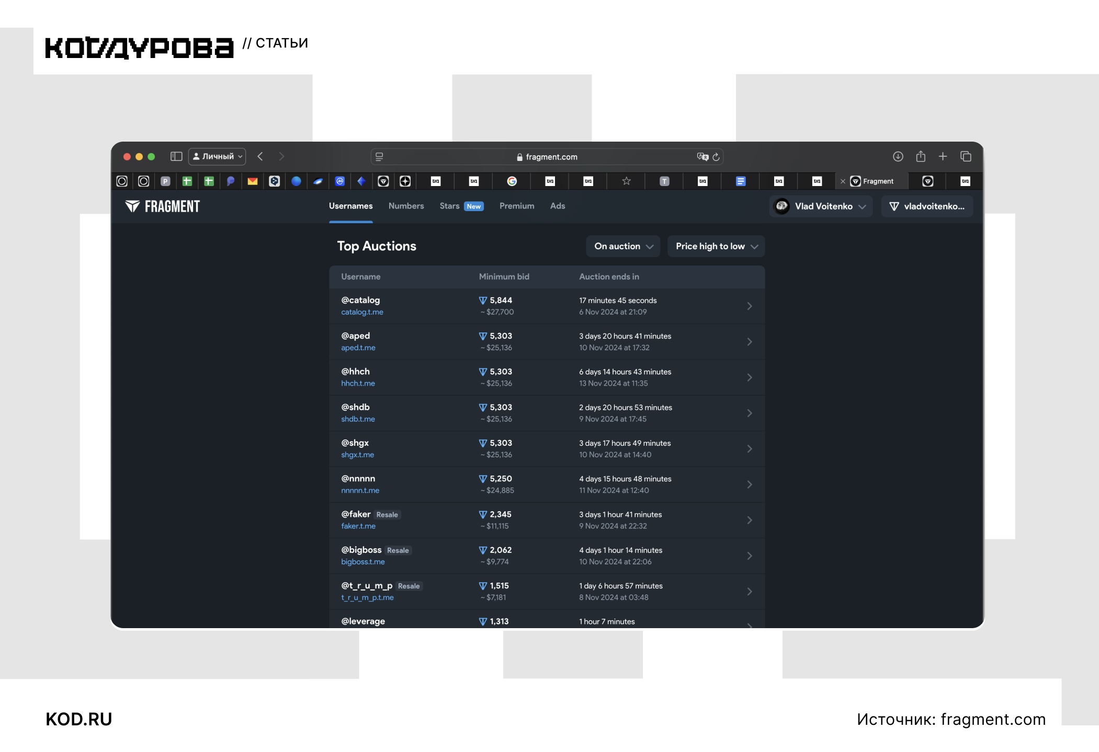Open a new tab with plus icon
Screen dimensions: 1099x752
pyautogui.click(x=943, y=156)
